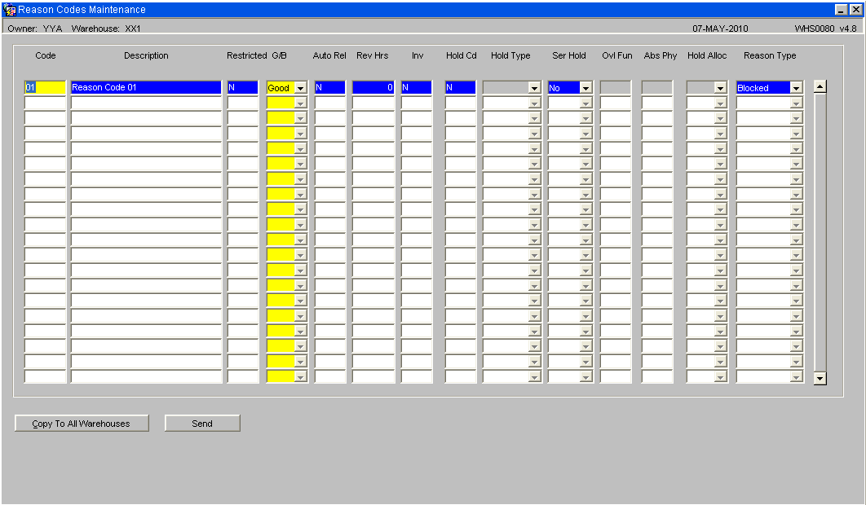
Task: Click the 'Hold Alloc' column header
Action: [x=707, y=55]
